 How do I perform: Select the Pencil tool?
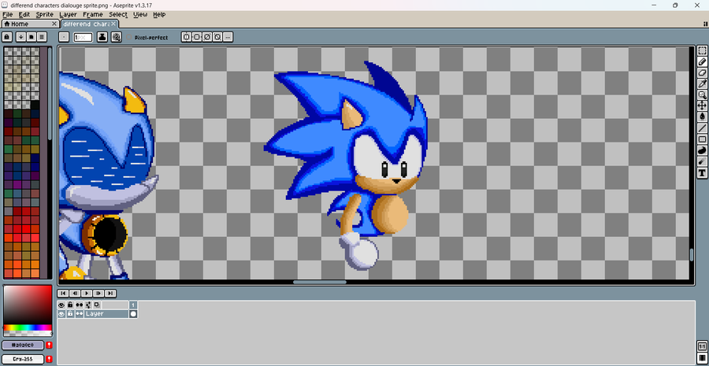click(702, 62)
